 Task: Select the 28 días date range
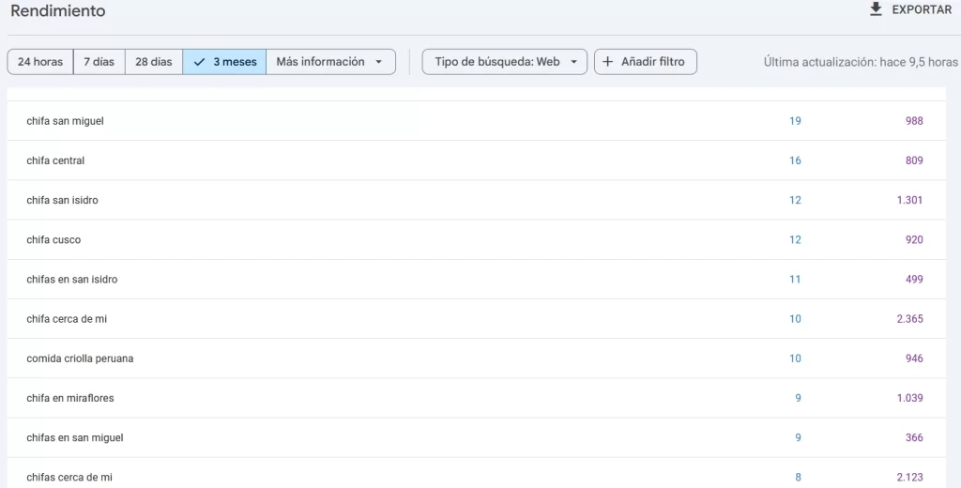click(x=154, y=62)
